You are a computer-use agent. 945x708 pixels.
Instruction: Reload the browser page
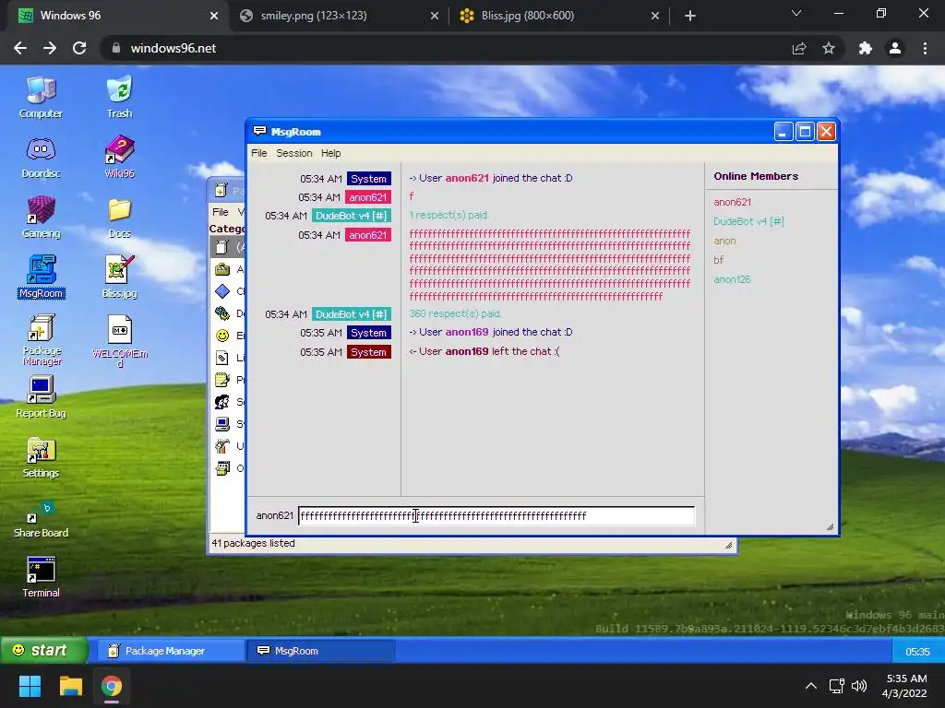[x=79, y=48]
